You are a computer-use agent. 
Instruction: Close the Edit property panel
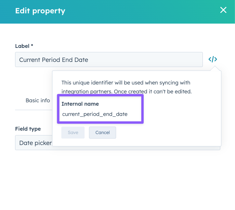click(x=223, y=10)
